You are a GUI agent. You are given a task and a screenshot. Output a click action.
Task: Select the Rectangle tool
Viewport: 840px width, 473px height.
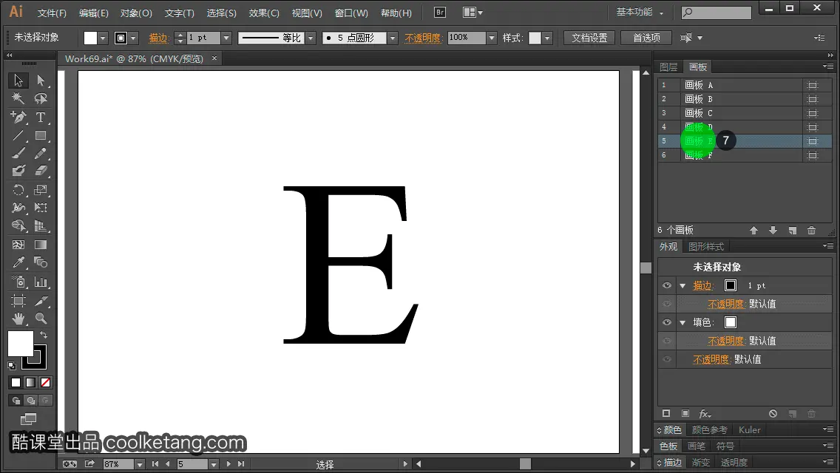(x=41, y=135)
